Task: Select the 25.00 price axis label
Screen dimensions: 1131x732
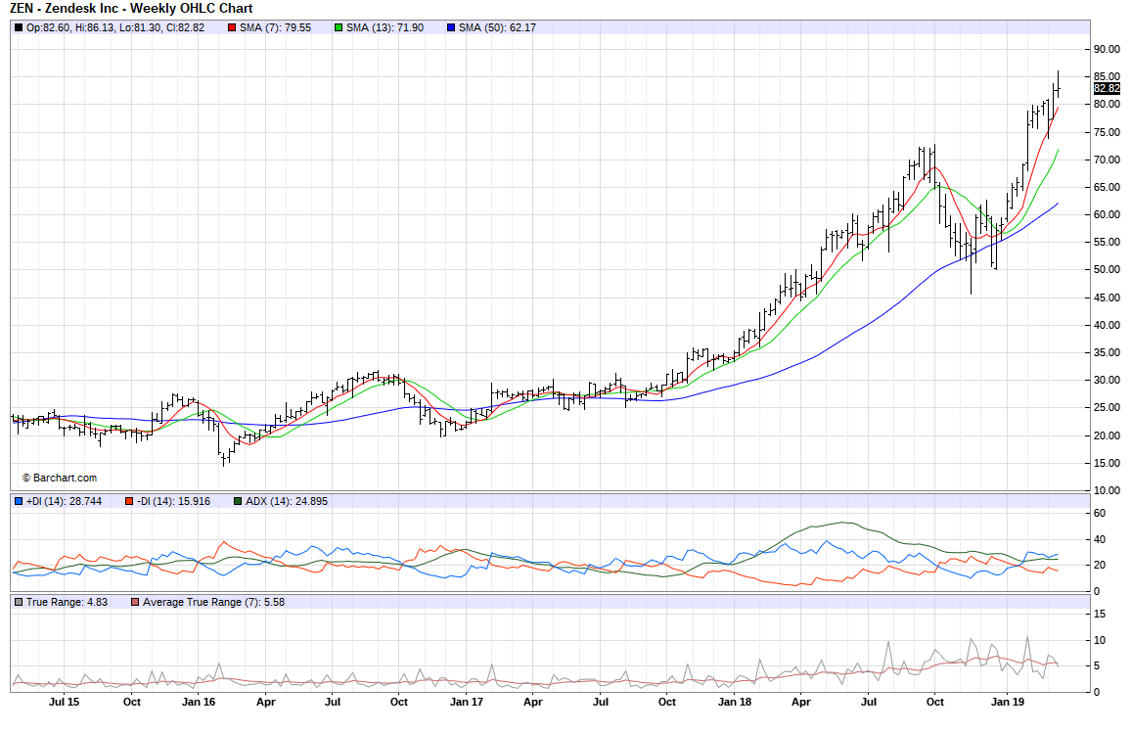Action: (x=1107, y=407)
